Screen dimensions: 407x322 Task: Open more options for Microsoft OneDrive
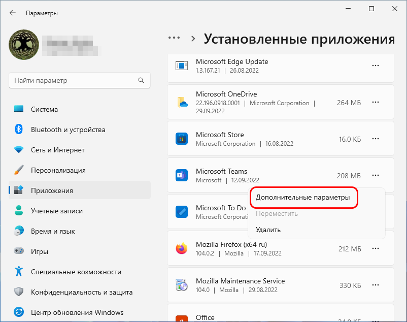(x=376, y=102)
